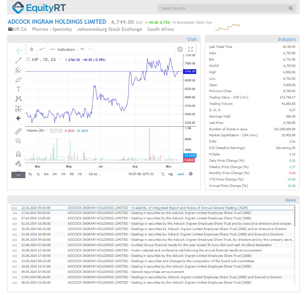Select the XABCD pattern tool
Viewport: 305px width, 295px height.
click(18, 99)
